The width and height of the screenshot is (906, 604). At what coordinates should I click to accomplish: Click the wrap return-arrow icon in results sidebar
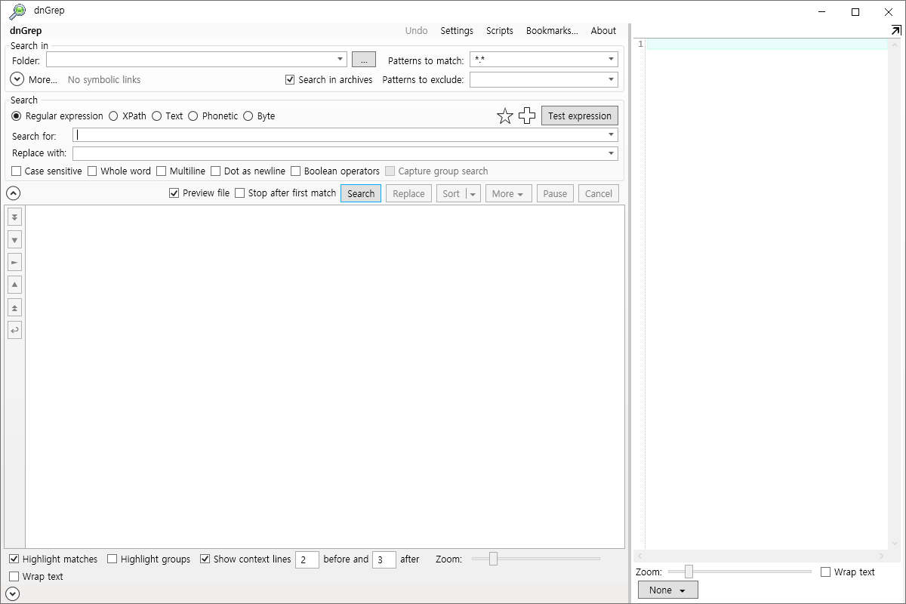[x=14, y=330]
